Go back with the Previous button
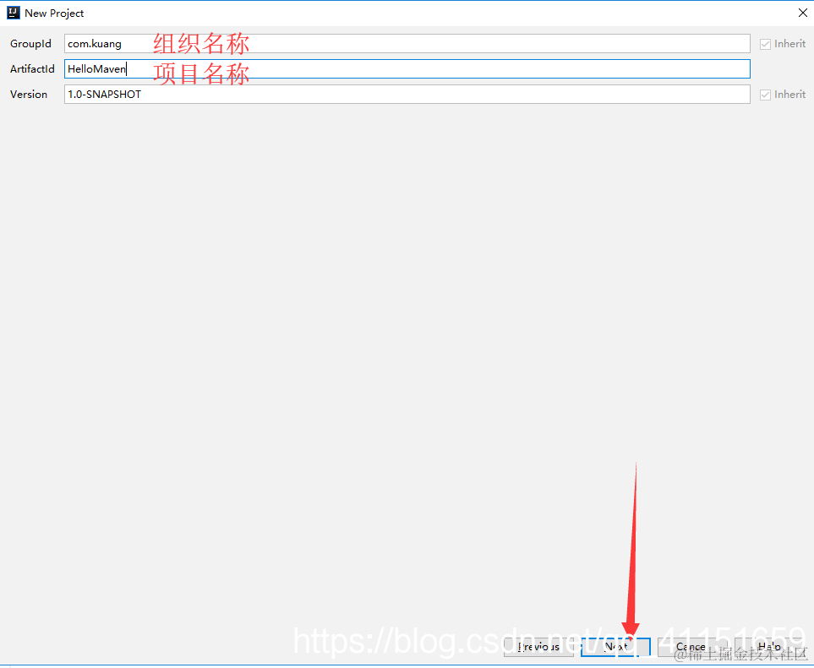The height and width of the screenshot is (668, 814). [538, 647]
